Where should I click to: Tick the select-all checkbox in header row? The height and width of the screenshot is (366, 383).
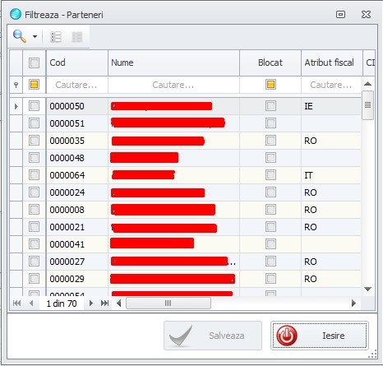34,63
